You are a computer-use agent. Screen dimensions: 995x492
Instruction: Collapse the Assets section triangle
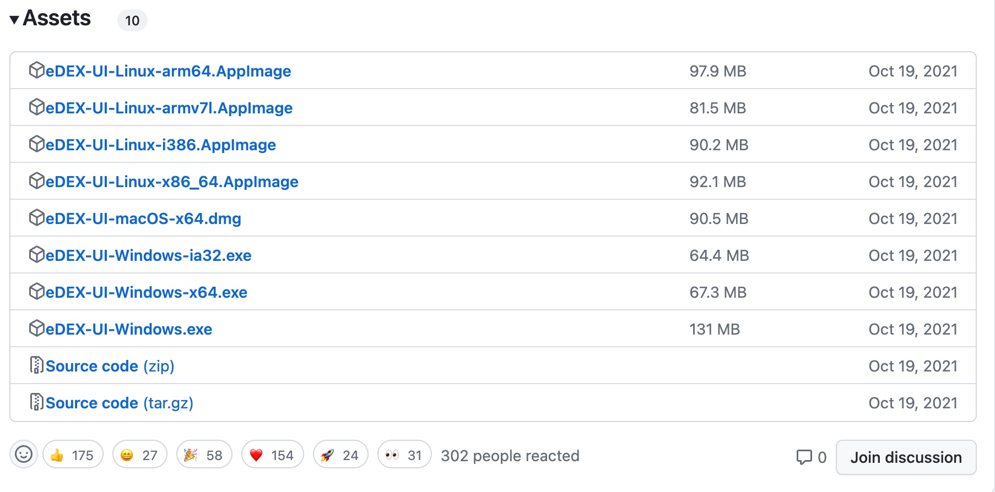[14, 20]
